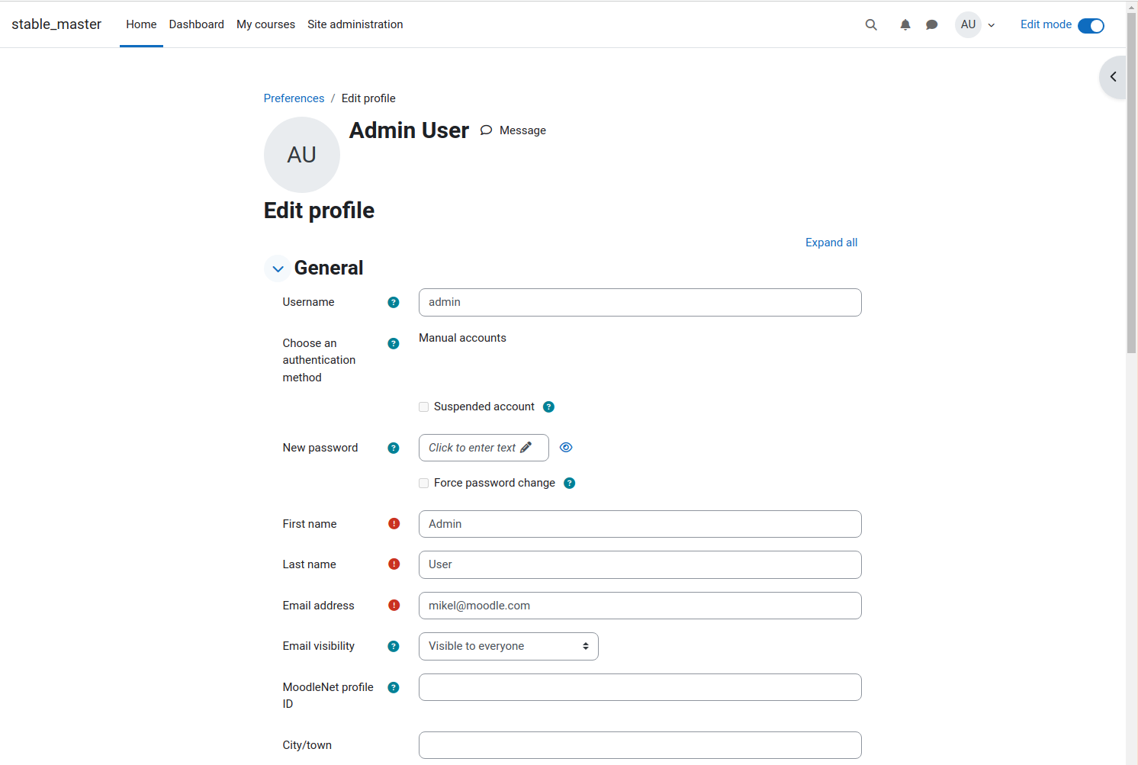Check Force password change checkbox

tap(423, 483)
